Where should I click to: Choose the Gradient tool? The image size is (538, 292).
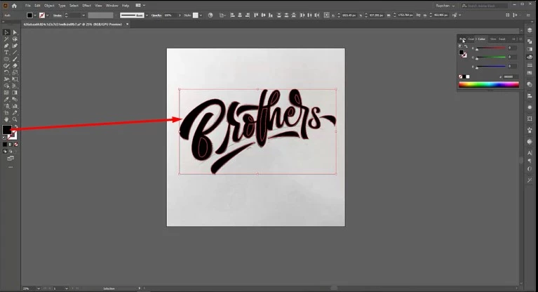(15, 93)
